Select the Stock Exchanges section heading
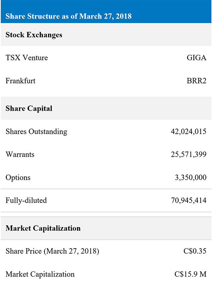Image resolution: width=213 pixels, height=282 pixels. click(34, 35)
